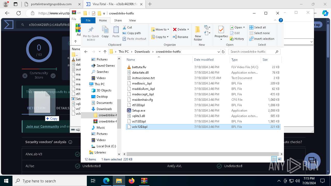This screenshot has width=331, height=186.
Task: Click the Paste clipboard icon
Action: point(116,30)
